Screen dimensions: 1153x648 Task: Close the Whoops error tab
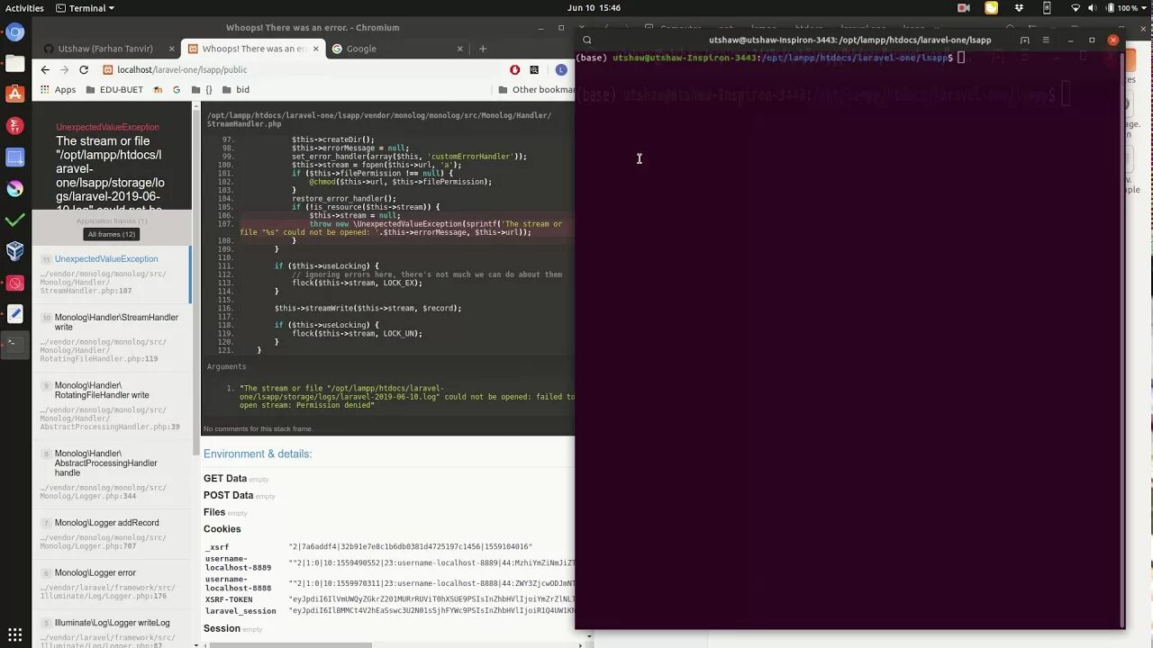[314, 49]
